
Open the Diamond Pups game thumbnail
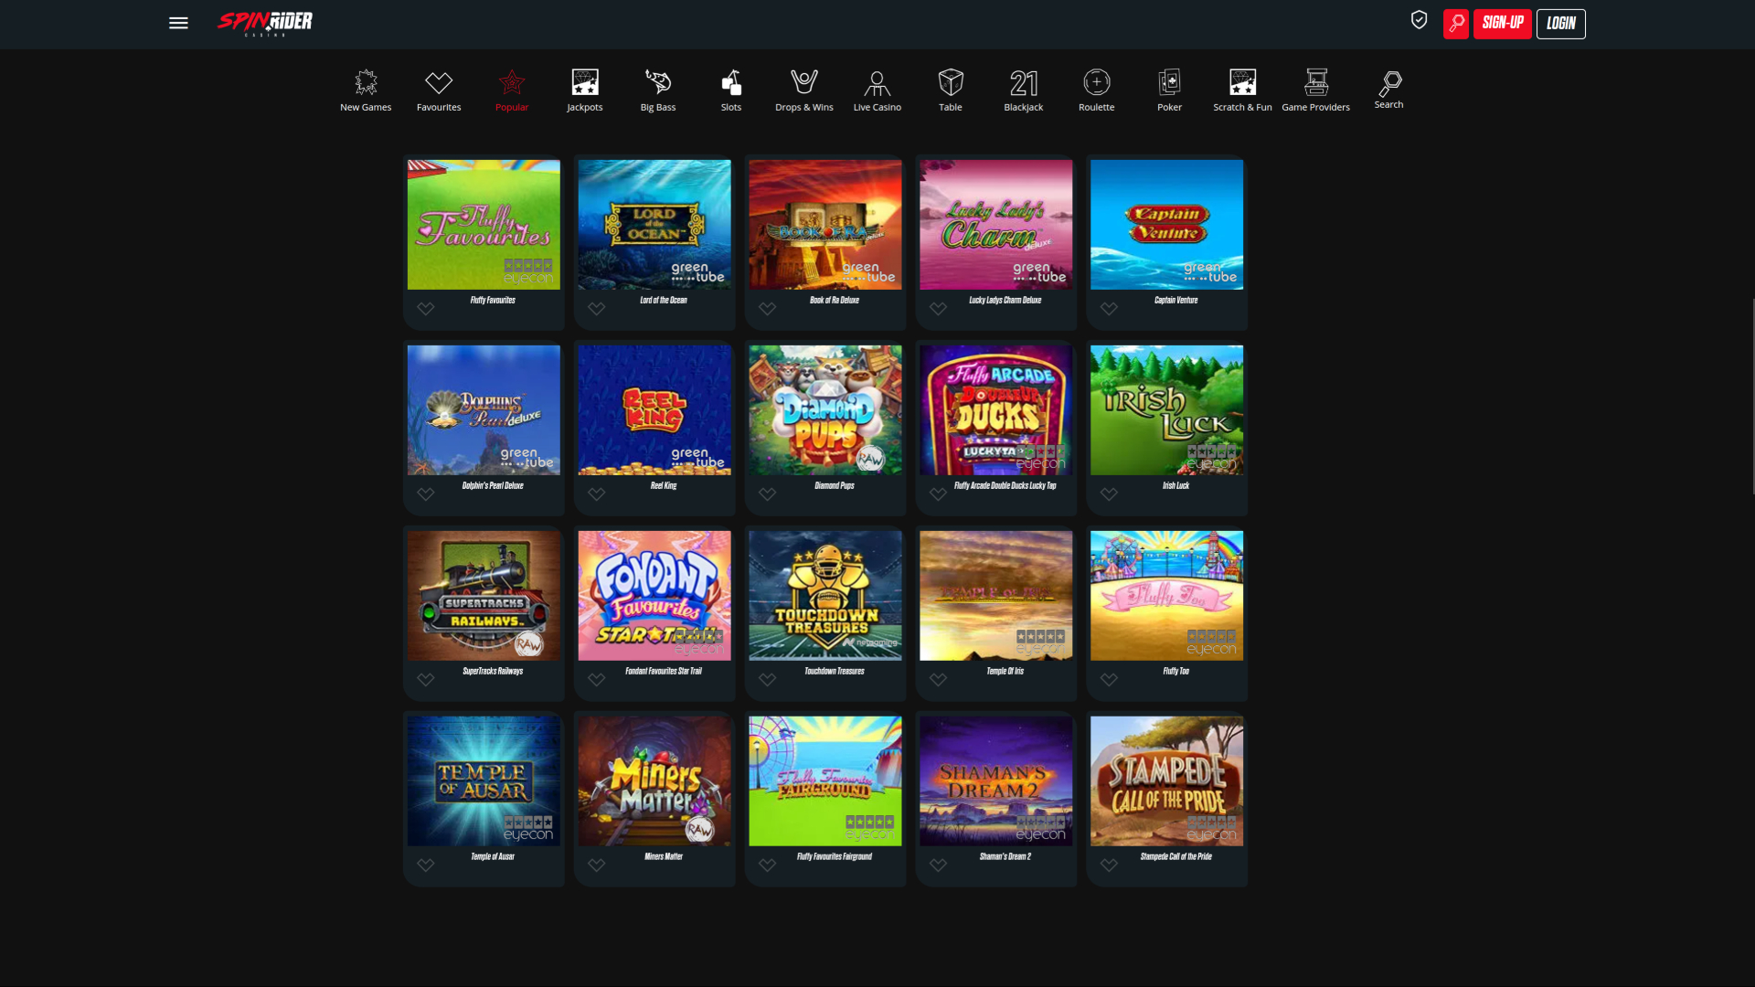coord(824,409)
